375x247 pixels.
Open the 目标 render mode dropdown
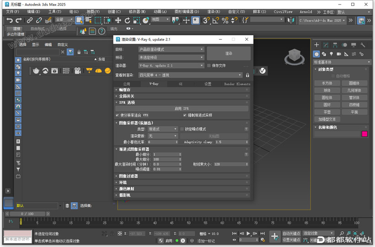(171, 49)
